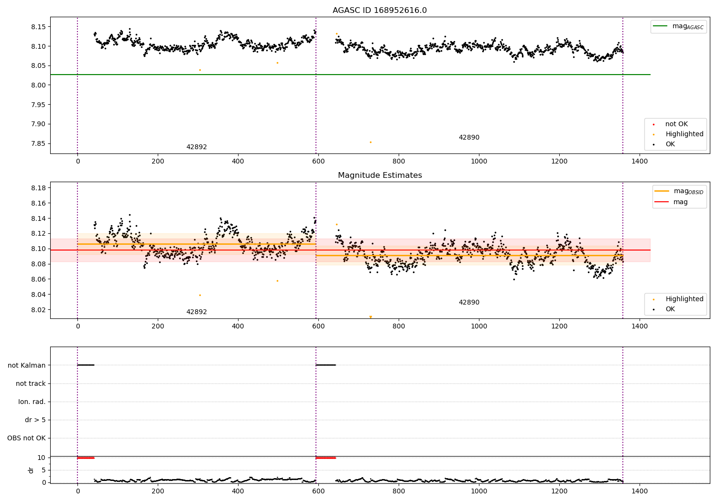Click the '8.00' tick on top plot y-axis

39,85
